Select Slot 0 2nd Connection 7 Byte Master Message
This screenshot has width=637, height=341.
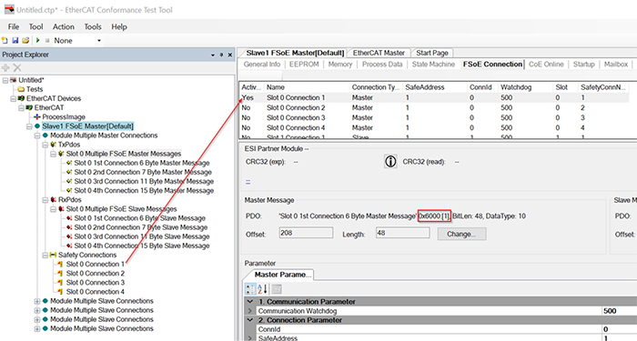(x=143, y=173)
